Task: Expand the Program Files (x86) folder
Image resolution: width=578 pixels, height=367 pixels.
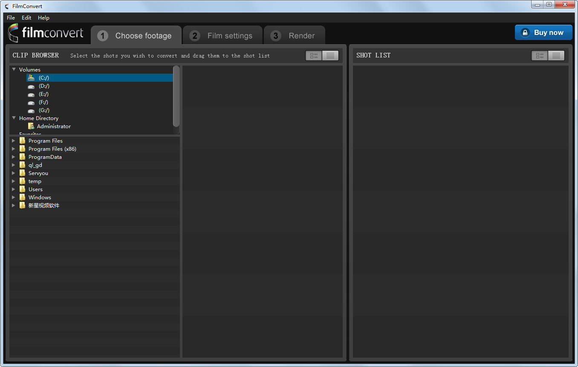Action: [14, 149]
